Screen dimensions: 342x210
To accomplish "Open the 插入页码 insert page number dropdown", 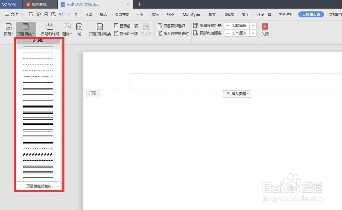I will (x=237, y=94).
